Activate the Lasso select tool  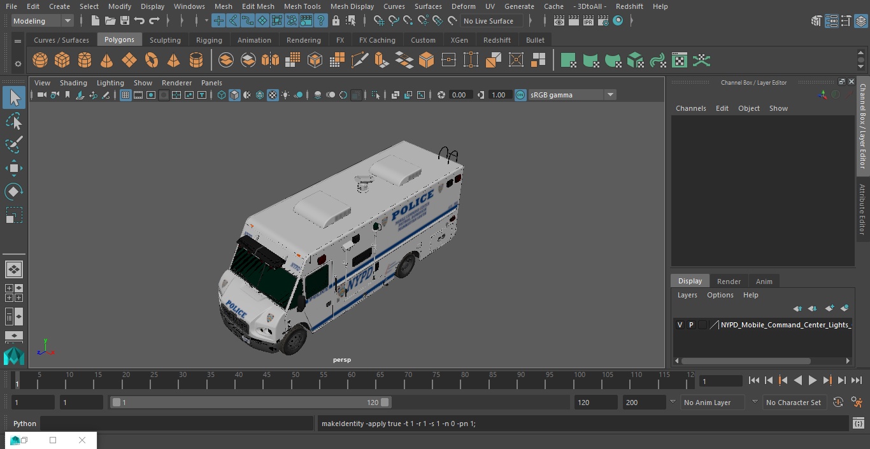point(14,121)
